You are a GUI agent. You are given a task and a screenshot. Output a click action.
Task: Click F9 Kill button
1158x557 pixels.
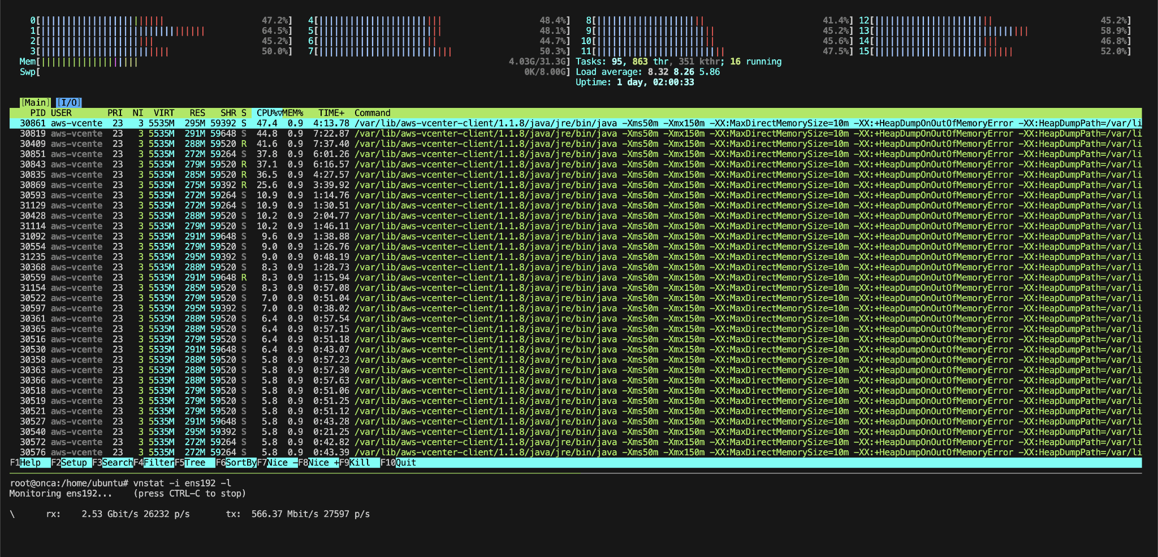click(x=360, y=463)
